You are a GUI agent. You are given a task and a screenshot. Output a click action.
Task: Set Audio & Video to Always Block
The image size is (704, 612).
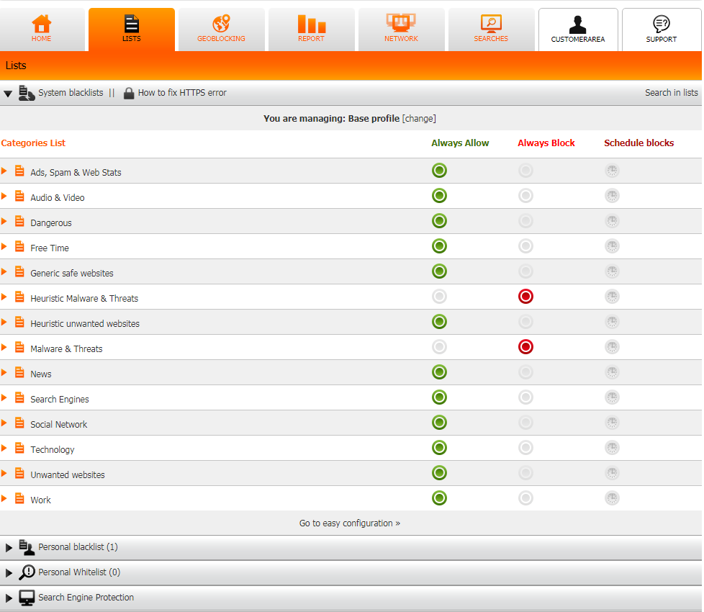(525, 196)
